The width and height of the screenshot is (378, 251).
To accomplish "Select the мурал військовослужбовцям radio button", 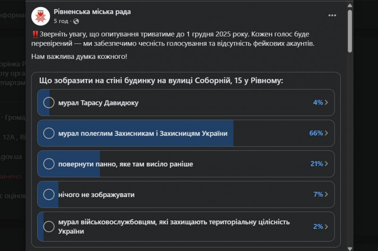I will [x=49, y=226].
